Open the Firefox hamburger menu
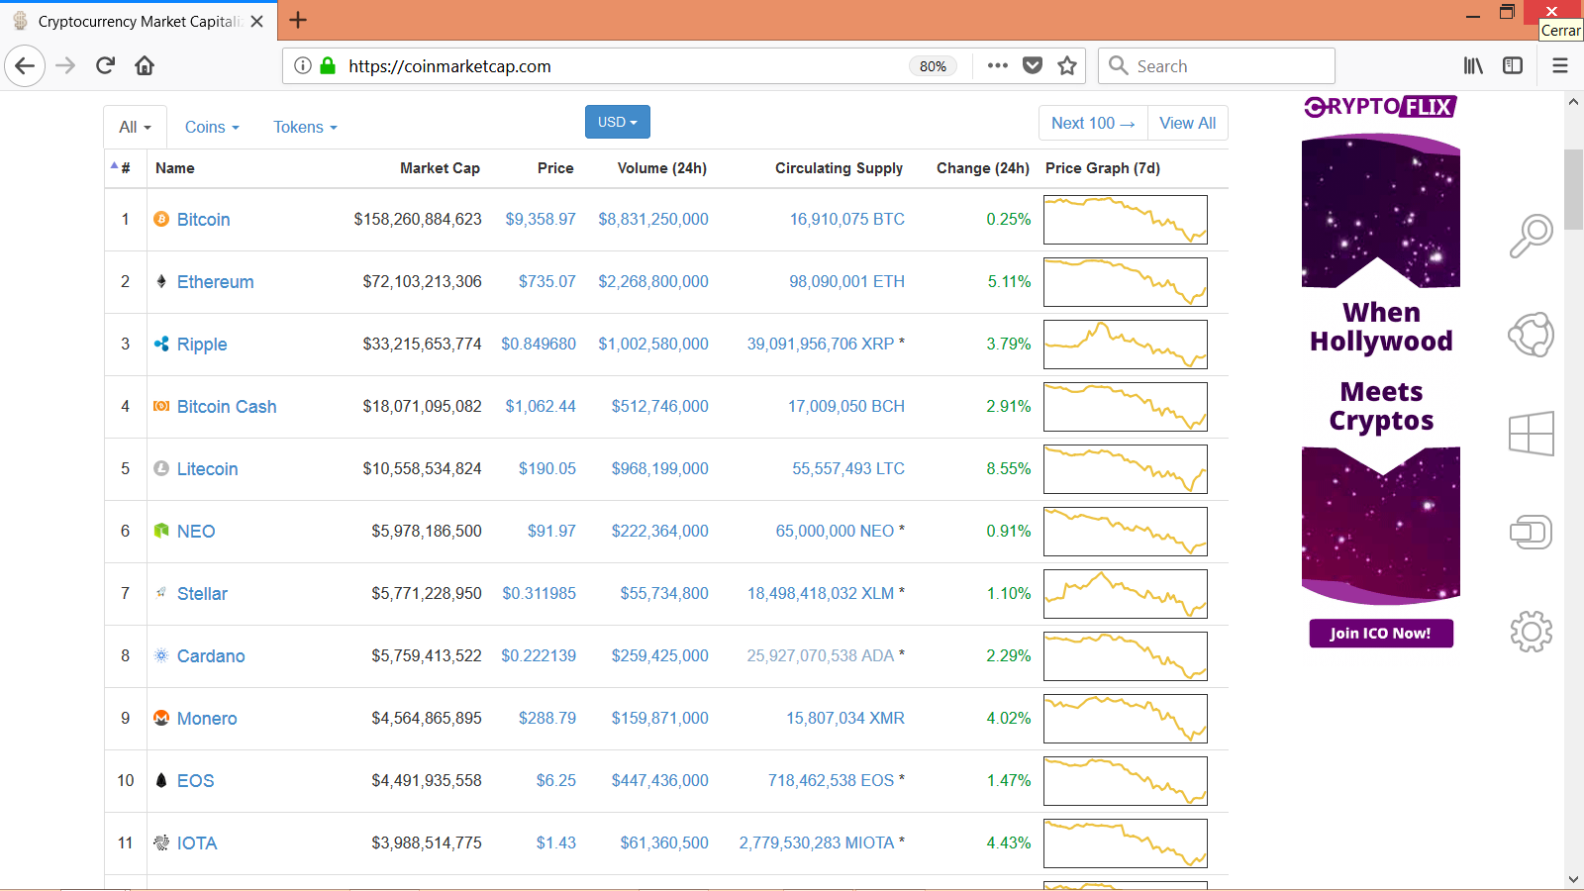This screenshot has width=1584, height=891. click(1559, 65)
